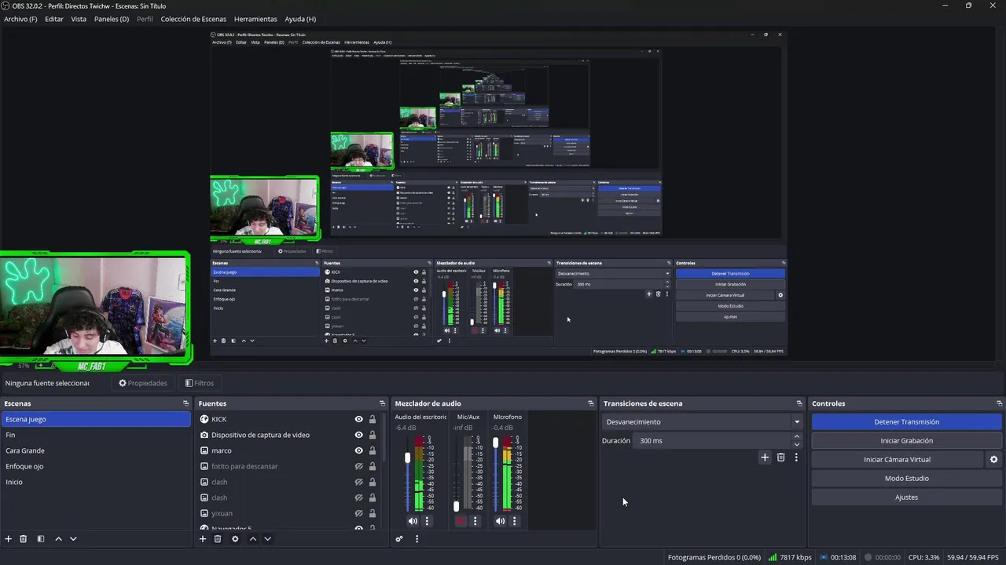Click the Fuentes list scrollbar
This screenshot has height=565, width=1006.
click(x=384, y=439)
